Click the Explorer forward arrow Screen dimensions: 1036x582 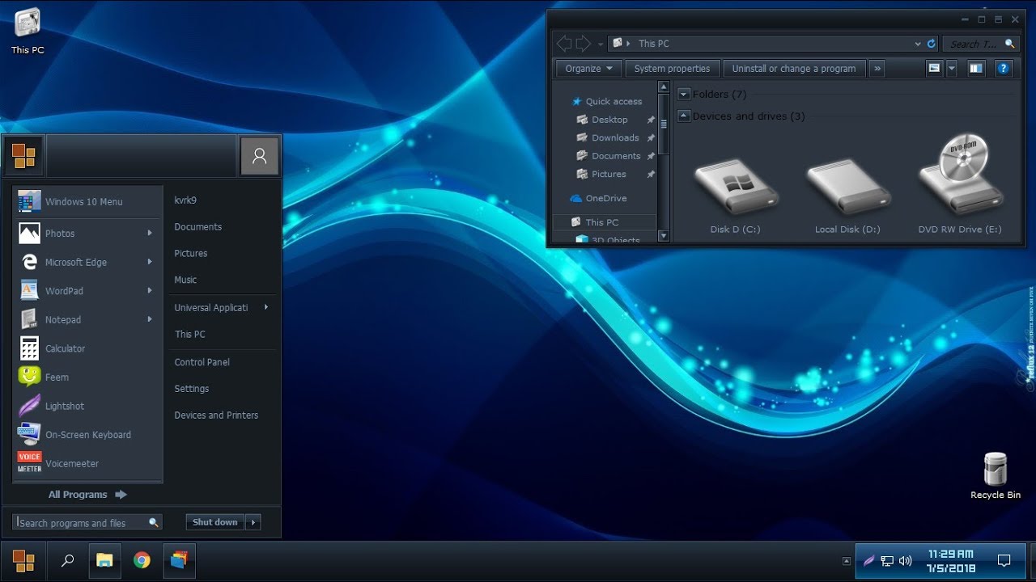[583, 44]
